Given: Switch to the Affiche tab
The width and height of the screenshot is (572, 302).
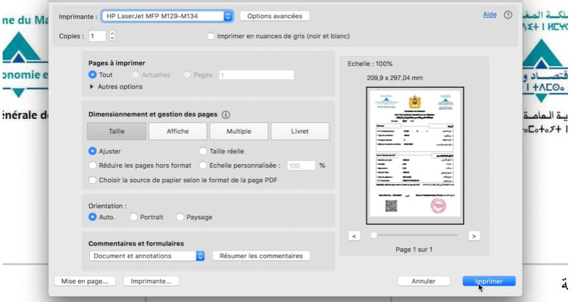Looking at the screenshot, I should pyautogui.click(x=178, y=131).
